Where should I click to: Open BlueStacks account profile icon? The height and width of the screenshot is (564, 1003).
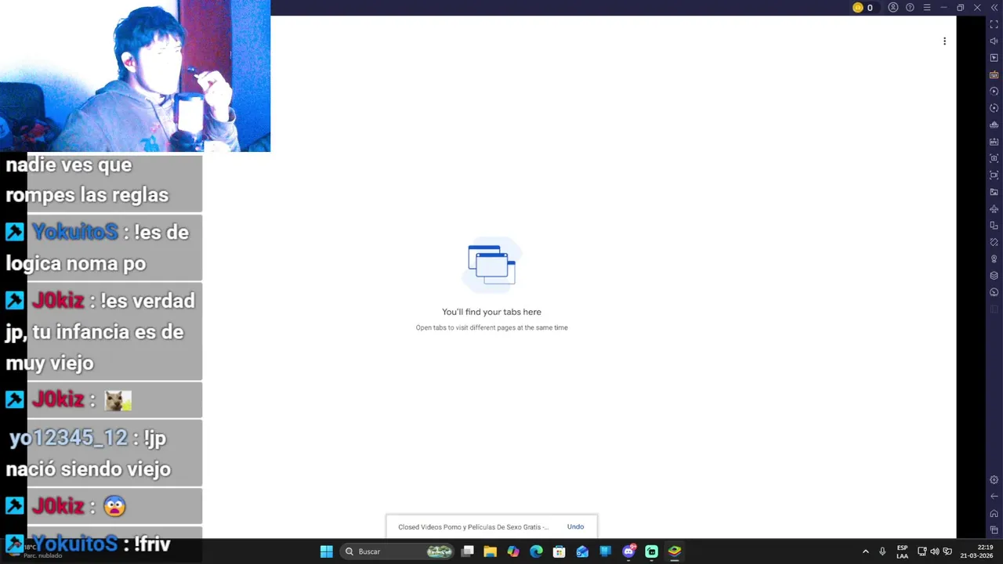click(893, 7)
